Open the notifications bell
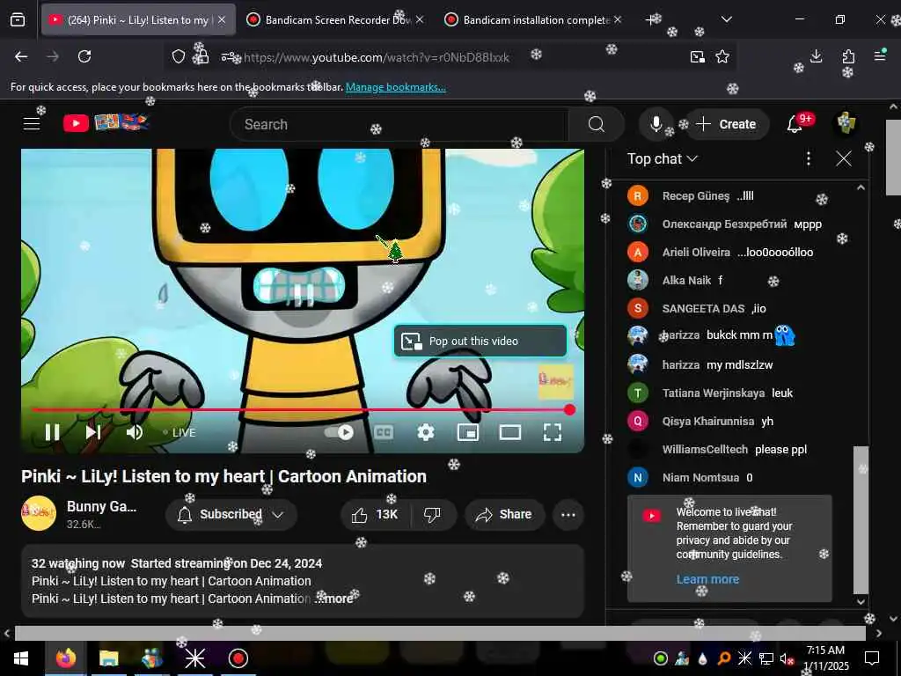Viewport: 901px width, 676px height. pos(795,123)
